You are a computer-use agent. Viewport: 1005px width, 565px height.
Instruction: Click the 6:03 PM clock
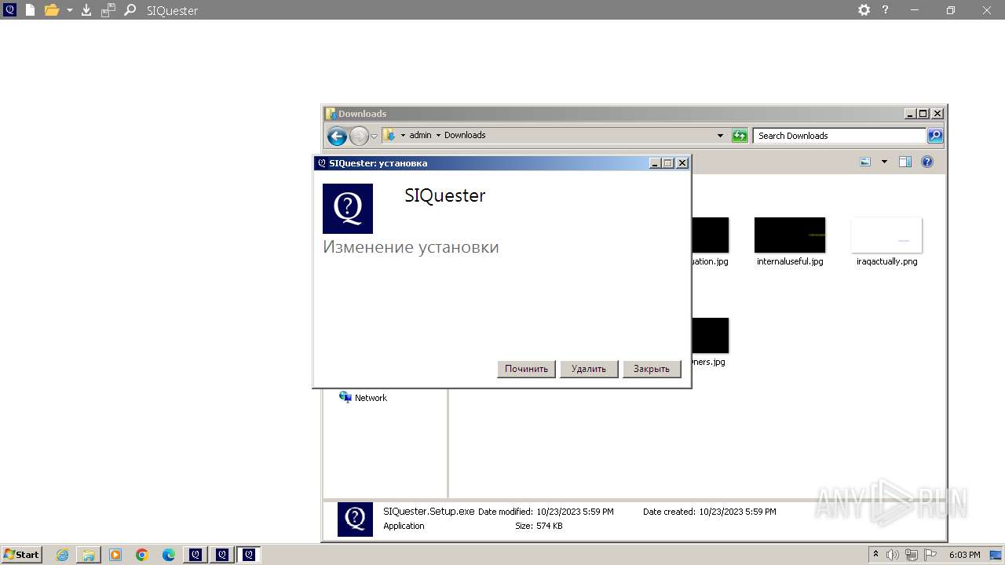(964, 555)
